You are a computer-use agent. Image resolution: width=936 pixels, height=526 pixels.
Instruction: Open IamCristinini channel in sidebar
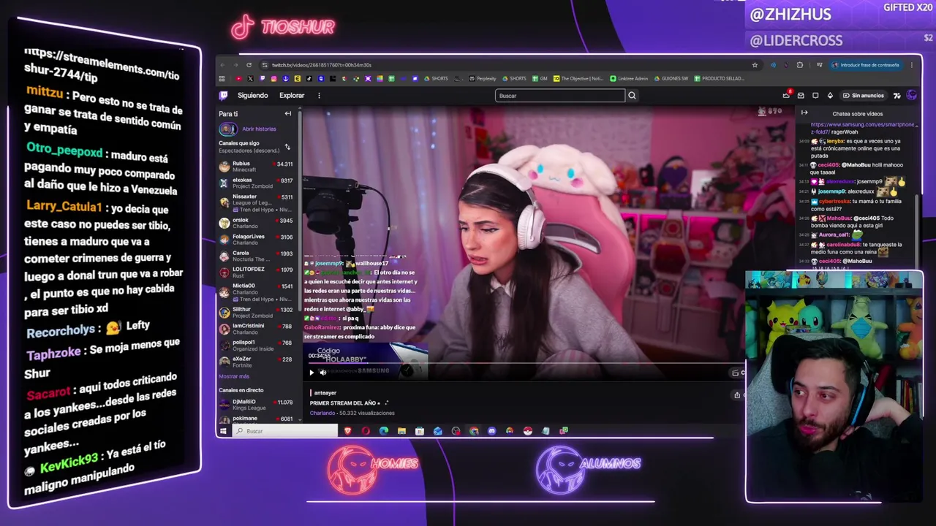click(256, 329)
